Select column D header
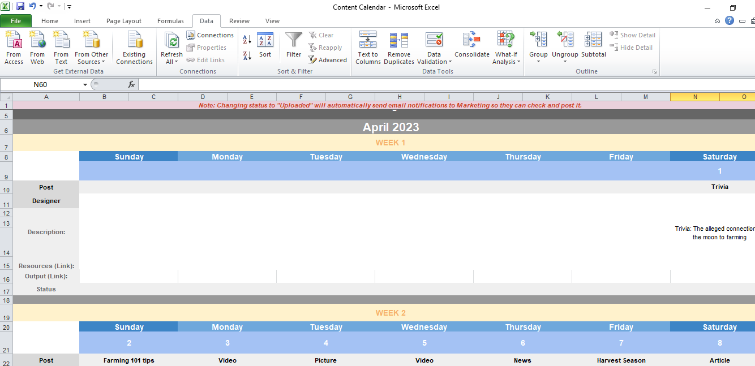The width and height of the screenshot is (755, 366). (203, 97)
